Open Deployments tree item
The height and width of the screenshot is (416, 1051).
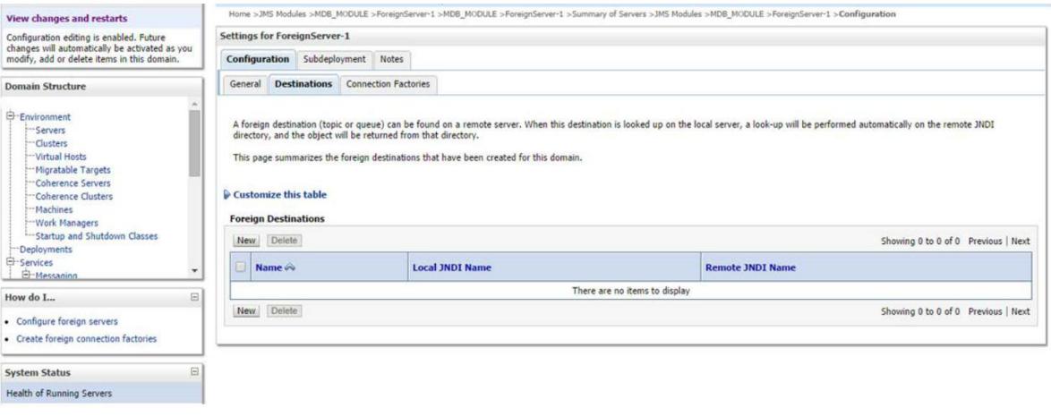[46, 250]
